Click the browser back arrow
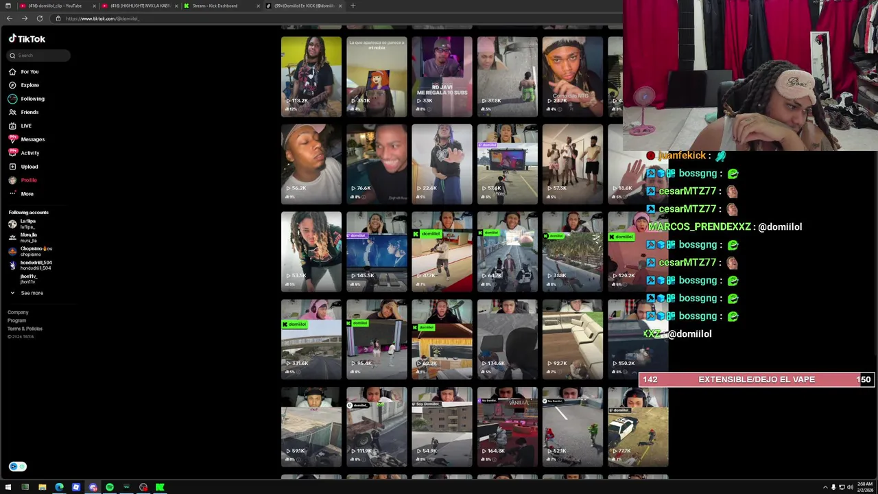Viewport: 878px width, 494px height. tap(9, 19)
